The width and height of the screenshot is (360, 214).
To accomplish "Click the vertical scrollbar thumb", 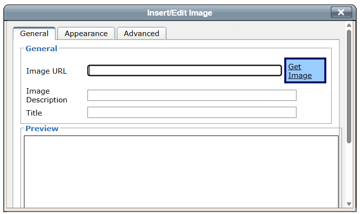I will point(349,85).
